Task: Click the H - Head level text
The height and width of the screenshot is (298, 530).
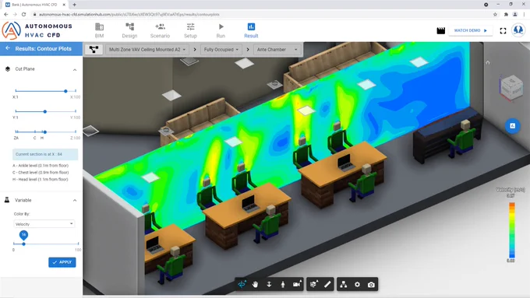Action: [x=41, y=180]
